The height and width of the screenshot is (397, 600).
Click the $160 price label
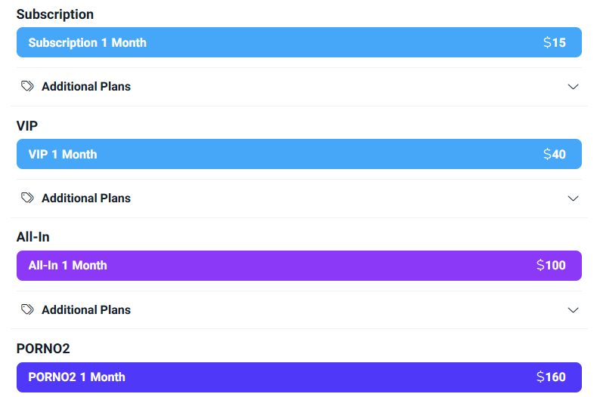click(x=551, y=377)
